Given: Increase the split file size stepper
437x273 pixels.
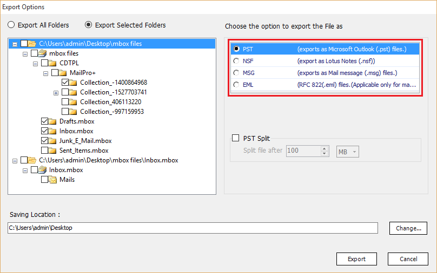Looking at the screenshot, I should coord(325,149).
